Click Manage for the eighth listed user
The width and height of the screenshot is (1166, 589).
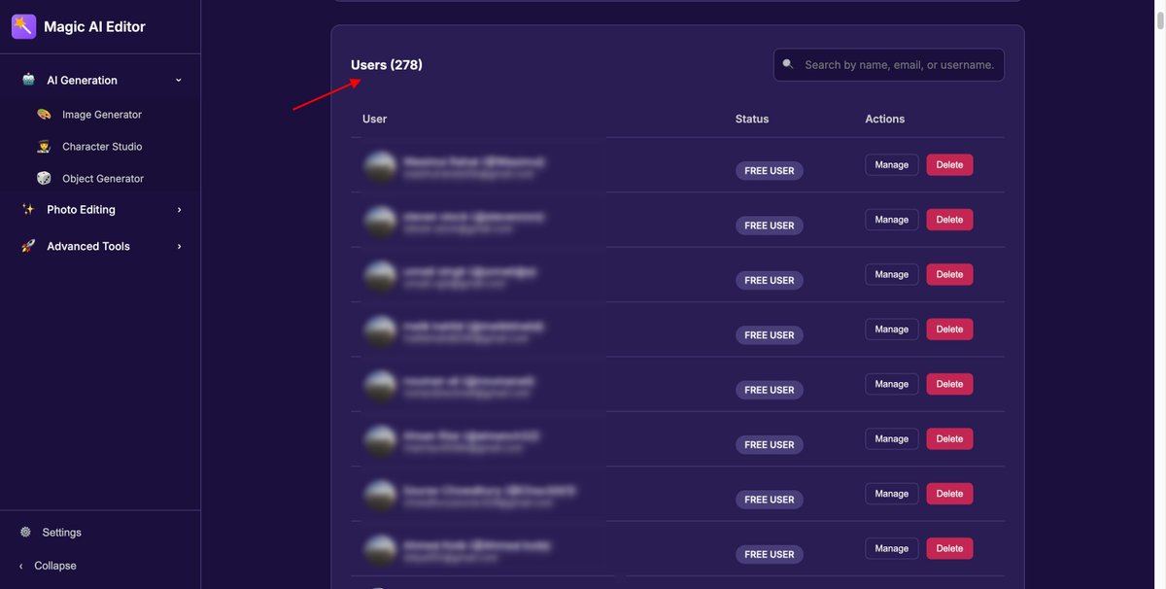click(x=892, y=548)
